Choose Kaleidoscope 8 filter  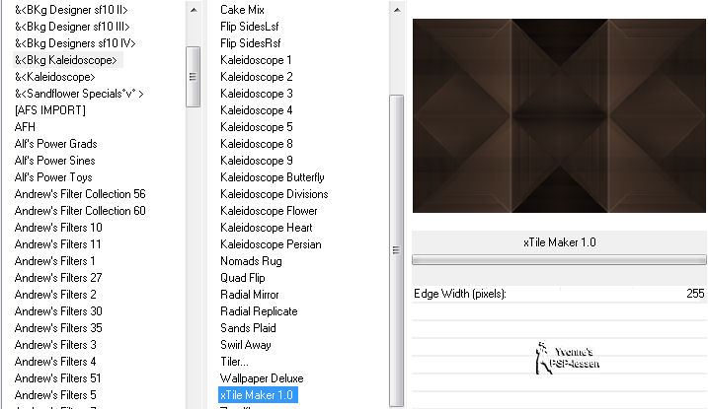pyautogui.click(x=257, y=144)
